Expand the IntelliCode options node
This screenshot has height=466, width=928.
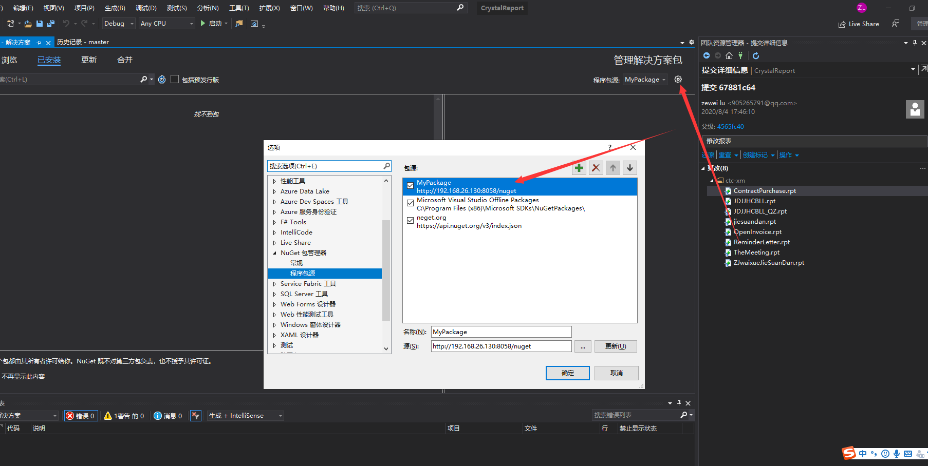(274, 232)
